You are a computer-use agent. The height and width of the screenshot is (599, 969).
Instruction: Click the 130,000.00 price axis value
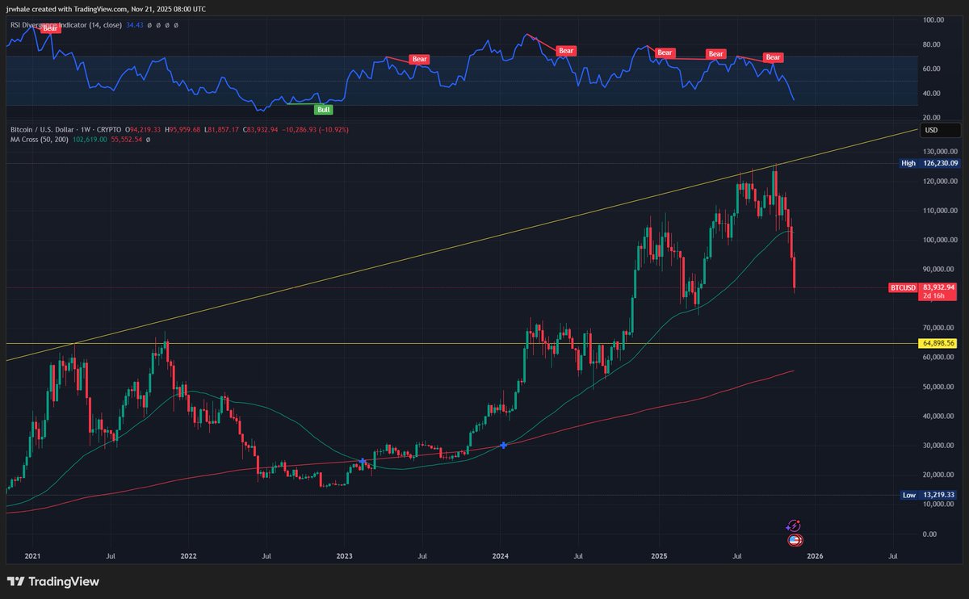(942, 151)
